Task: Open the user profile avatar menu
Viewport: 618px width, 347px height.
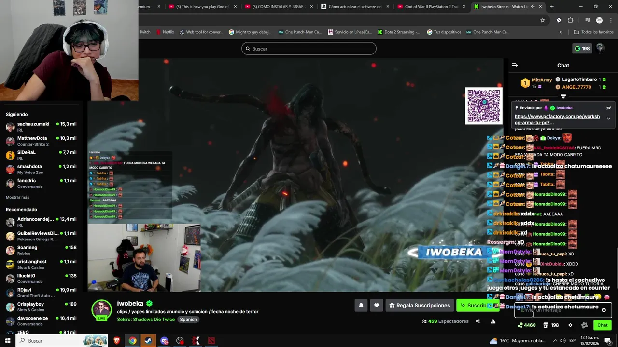Action: click(x=600, y=48)
